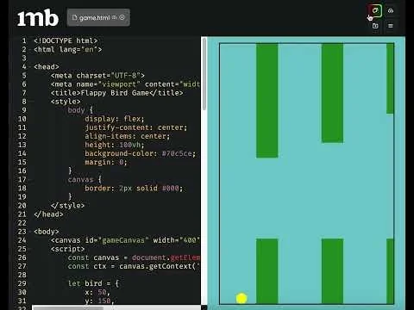This screenshot has height=310, width=414.
Task: Open the hamburger menu icon
Action: coord(391,26)
